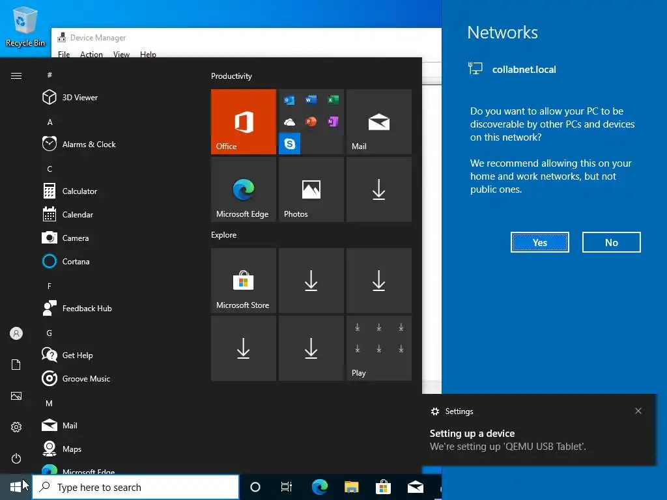667x500 pixels.
Task: Open Feedback Hub
Action: click(x=115, y=308)
